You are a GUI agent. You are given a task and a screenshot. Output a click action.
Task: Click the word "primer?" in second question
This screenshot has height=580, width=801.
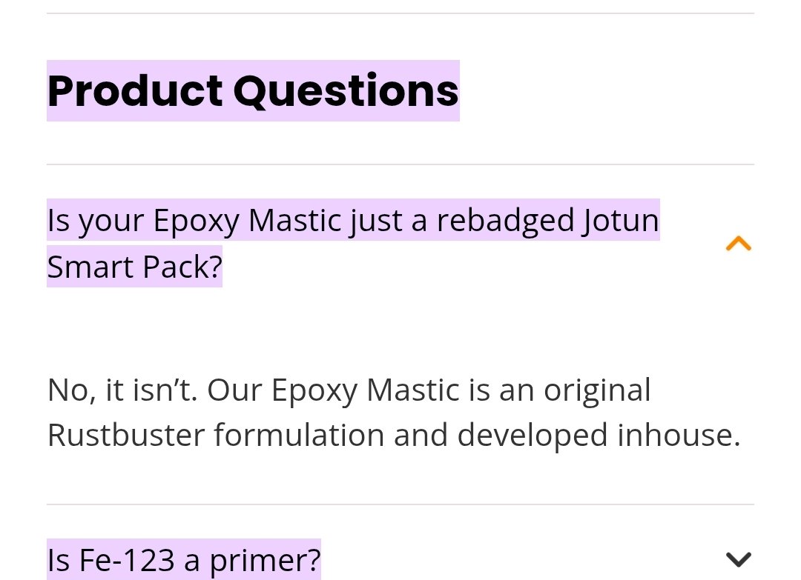coord(265,560)
